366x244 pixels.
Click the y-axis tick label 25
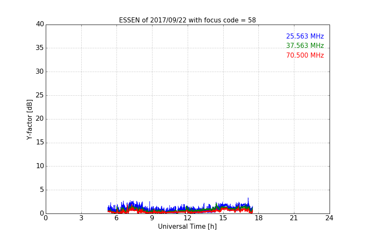[40, 95]
